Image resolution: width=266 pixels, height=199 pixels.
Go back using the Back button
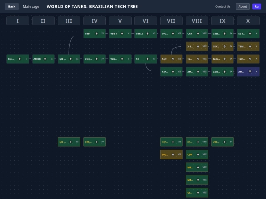tap(12, 6)
